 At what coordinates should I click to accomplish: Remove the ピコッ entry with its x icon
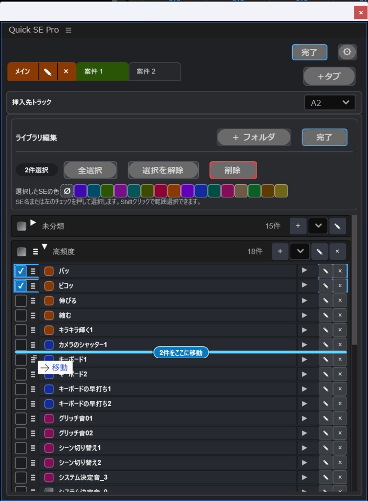coord(340,286)
